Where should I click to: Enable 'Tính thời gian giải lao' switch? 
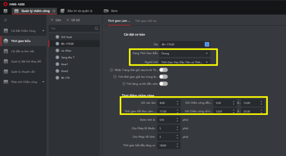[163, 77]
